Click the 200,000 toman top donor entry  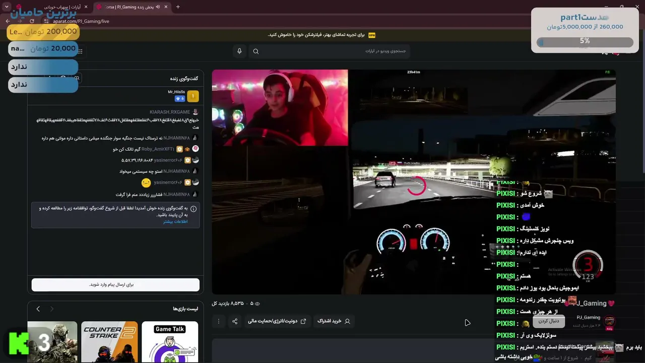point(43,32)
